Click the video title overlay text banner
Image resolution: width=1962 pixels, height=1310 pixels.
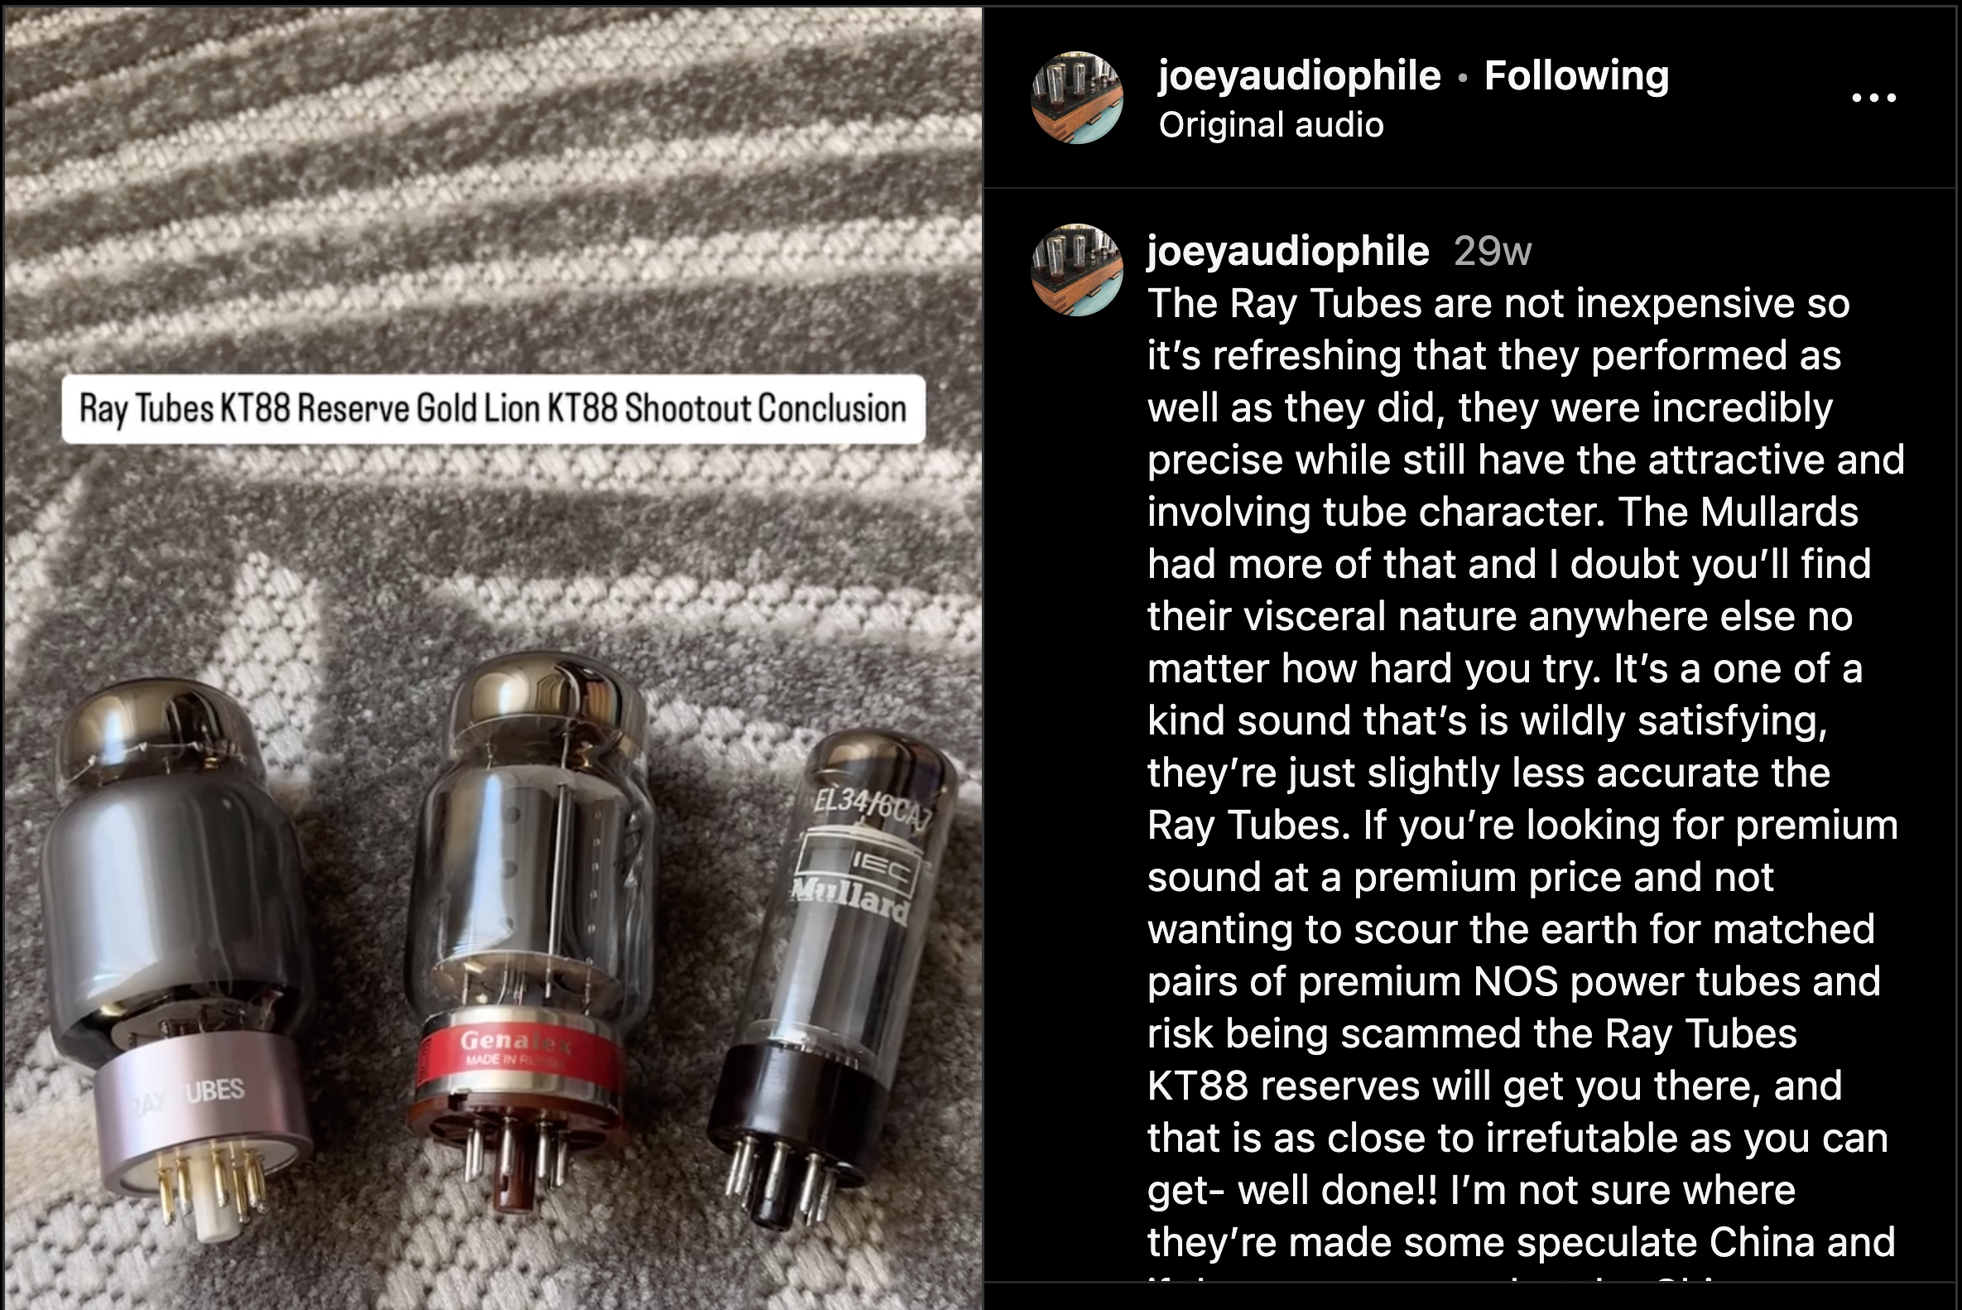click(x=493, y=408)
